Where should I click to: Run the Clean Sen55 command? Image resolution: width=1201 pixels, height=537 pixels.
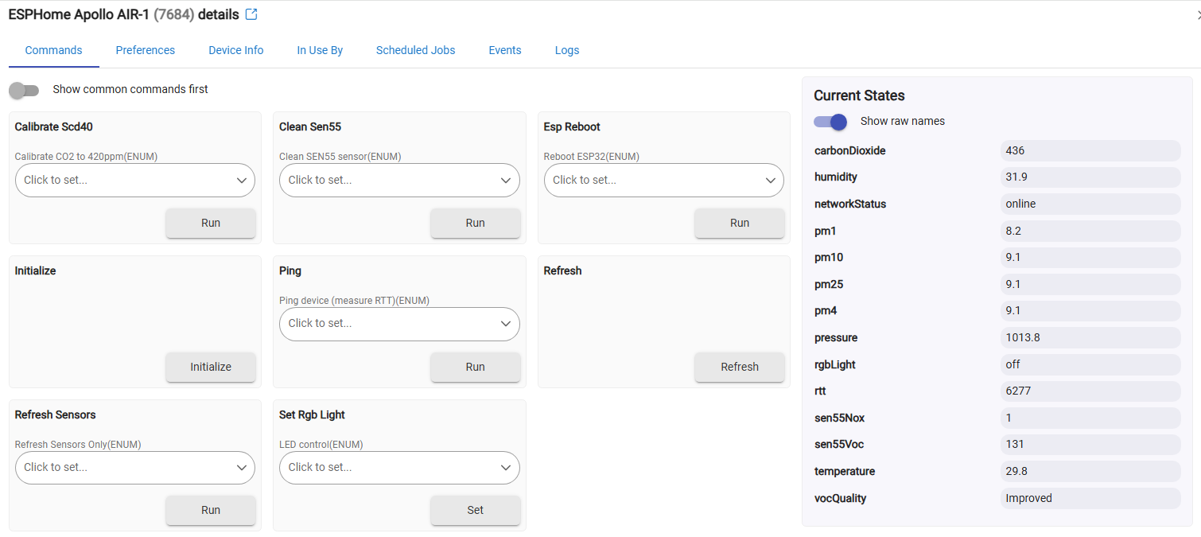click(x=476, y=223)
